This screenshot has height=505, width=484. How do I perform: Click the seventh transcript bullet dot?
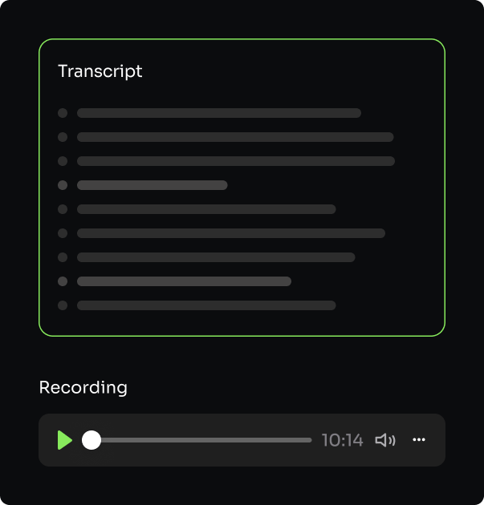63,257
